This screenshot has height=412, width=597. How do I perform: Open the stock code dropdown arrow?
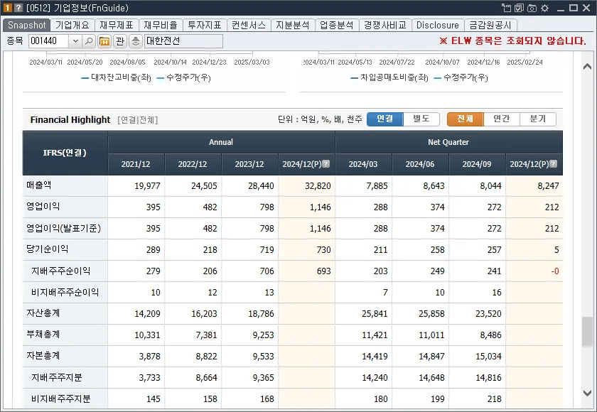[75, 41]
